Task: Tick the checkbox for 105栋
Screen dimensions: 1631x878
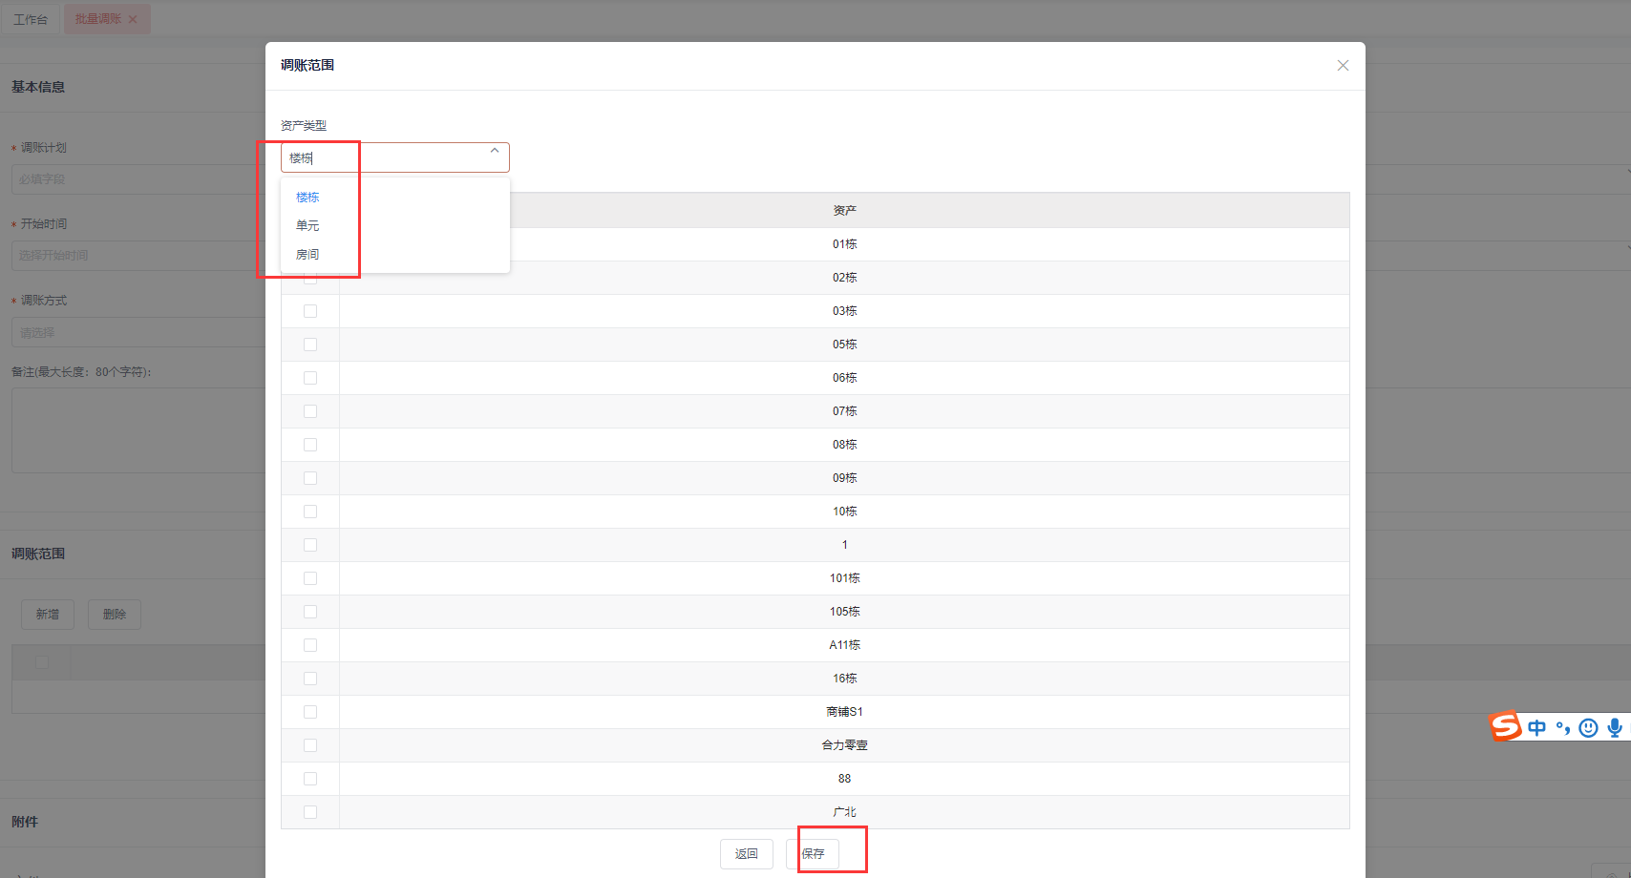Action: click(x=310, y=612)
